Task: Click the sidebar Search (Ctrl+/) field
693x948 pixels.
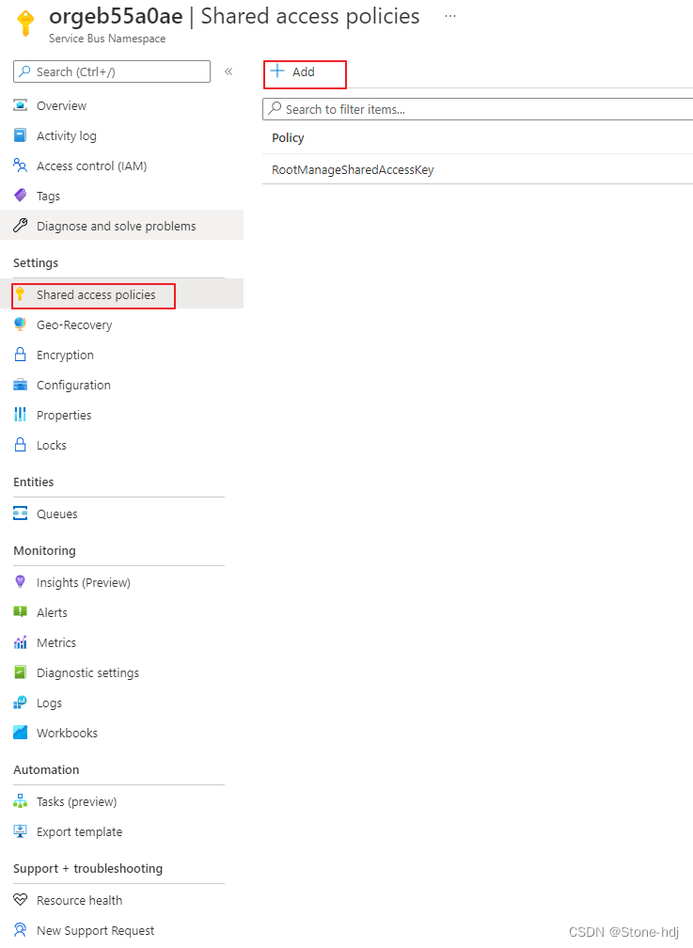Action: coord(112,71)
